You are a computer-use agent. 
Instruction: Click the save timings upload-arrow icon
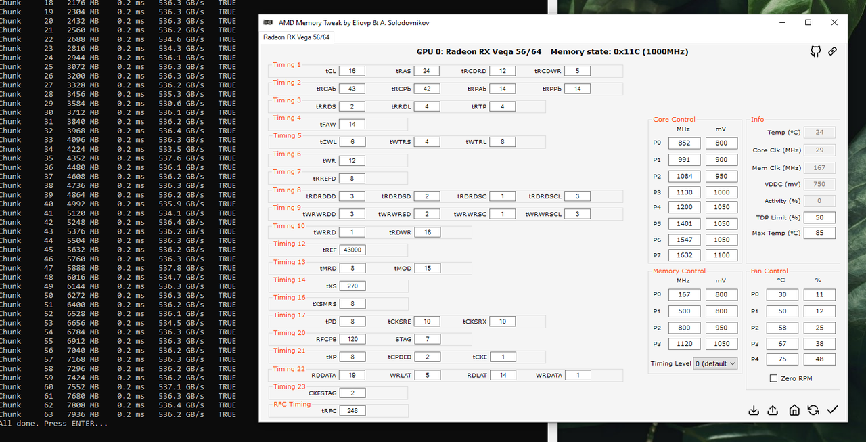pos(773,410)
